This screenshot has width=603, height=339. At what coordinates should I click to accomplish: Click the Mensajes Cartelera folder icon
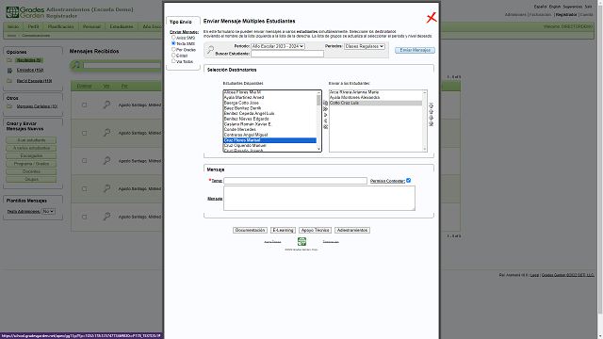coord(9,106)
